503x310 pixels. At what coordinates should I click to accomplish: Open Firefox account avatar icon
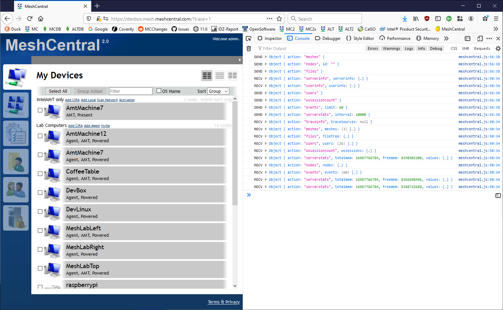[x=471, y=19]
